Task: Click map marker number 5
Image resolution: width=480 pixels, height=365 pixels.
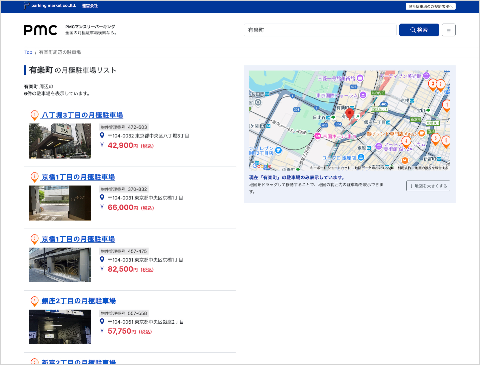Action: click(446, 142)
